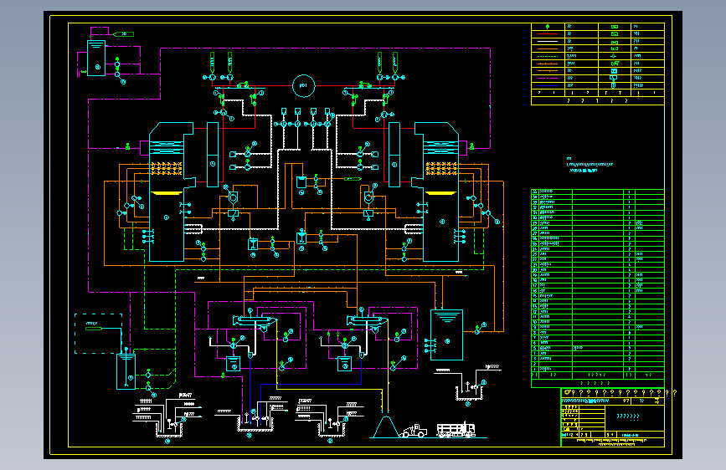Click the yellow legend table at top right
Image resolution: width=726 pixels, height=470 pixels.
point(598,64)
